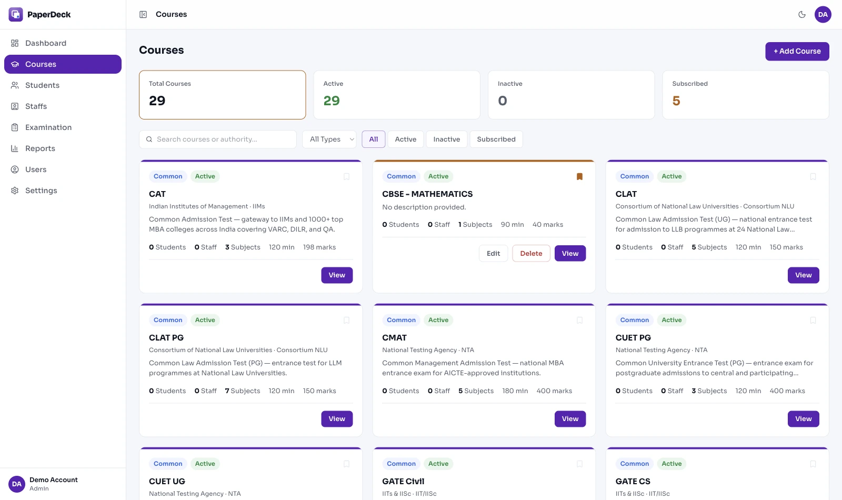
Task: Click the Examination clipboard icon
Action: (x=15, y=127)
